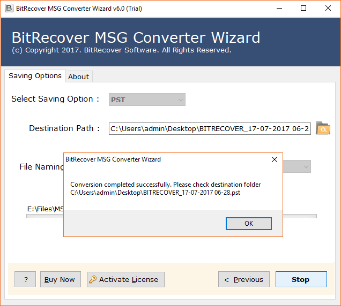Click the folder browse icon beside Destination Path
Viewport: 341px width, 306px height.
tap(323, 128)
